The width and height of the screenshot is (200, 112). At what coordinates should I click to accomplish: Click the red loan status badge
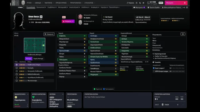64,17
